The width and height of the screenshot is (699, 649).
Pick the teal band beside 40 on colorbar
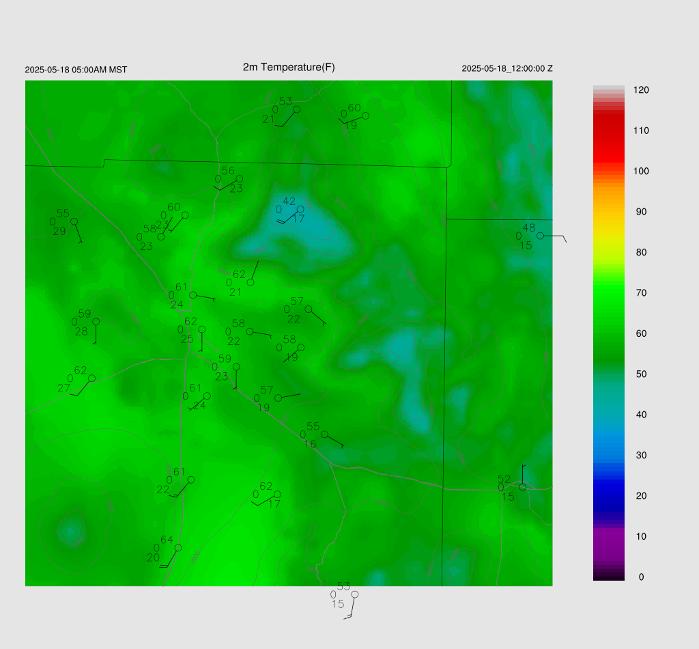608,415
